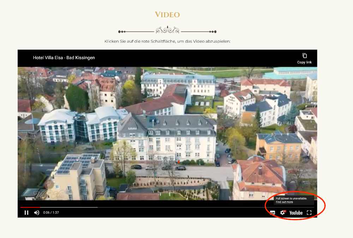Click the 'Klicken Sie auf die rote Schaltfläche' text

click(x=167, y=42)
